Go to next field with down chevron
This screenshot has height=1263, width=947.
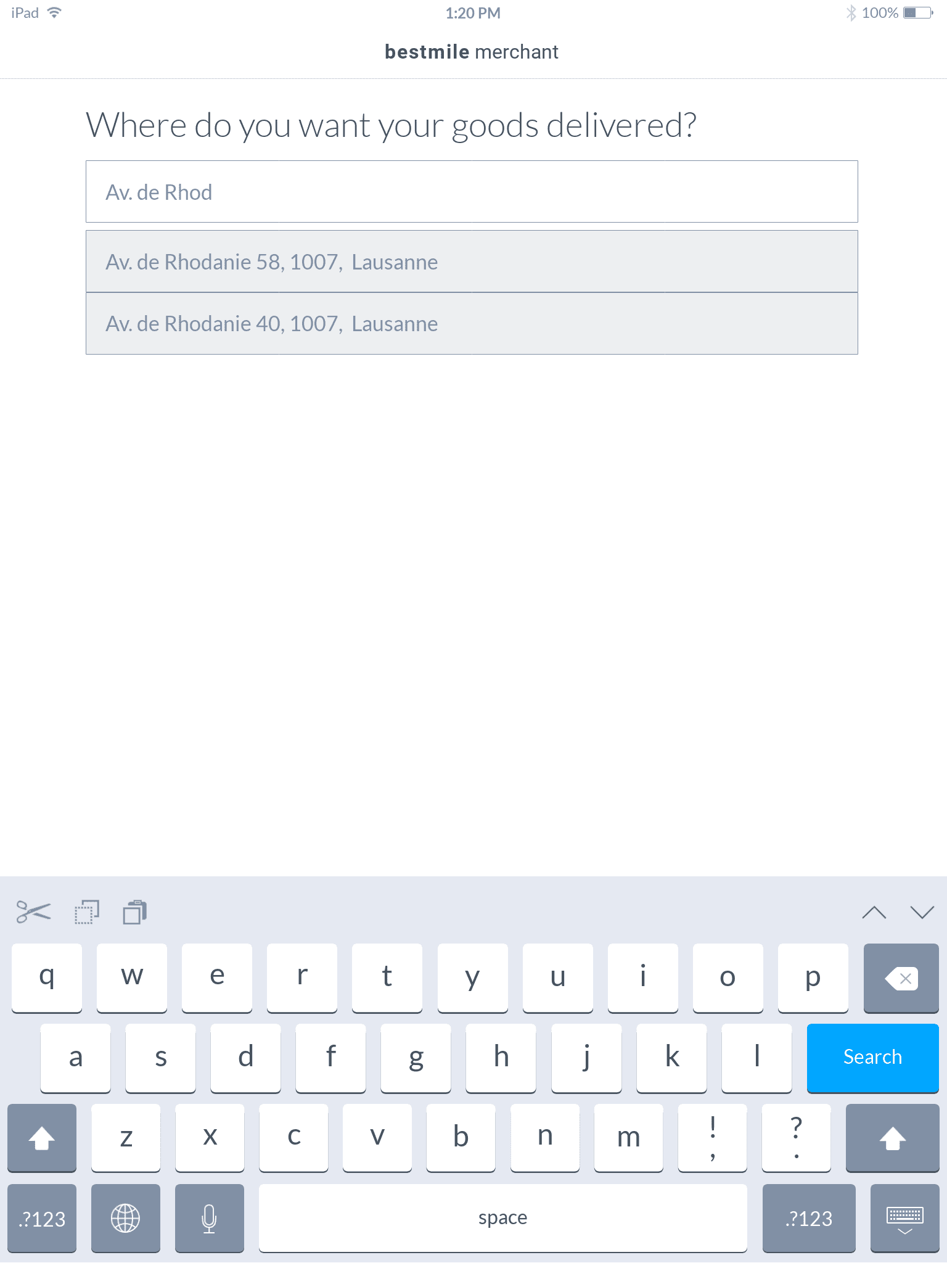point(922,912)
